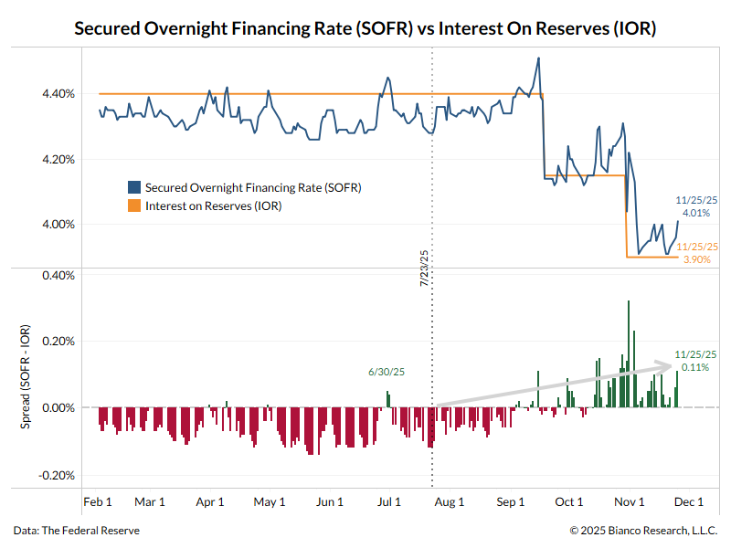
Task: Open the Data: The Federal Reserve source text
Action: tap(77, 530)
